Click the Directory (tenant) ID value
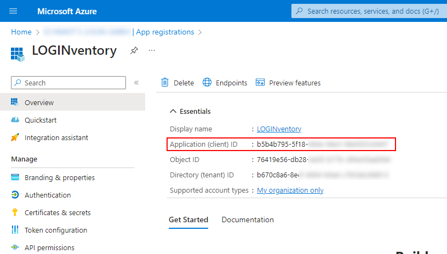Image resolution: width=447 pixels, height=254 pixels. click(x=323, y=175)
